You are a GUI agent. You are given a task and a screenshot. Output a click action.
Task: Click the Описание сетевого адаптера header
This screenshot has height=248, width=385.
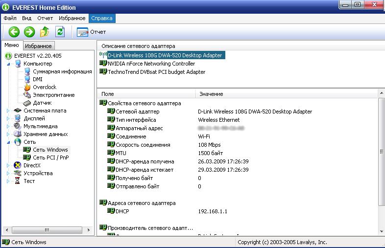241,46
